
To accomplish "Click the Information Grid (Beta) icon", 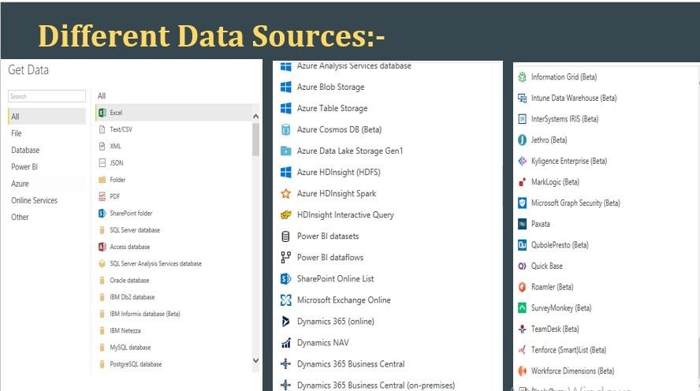I will pos(522,77).
